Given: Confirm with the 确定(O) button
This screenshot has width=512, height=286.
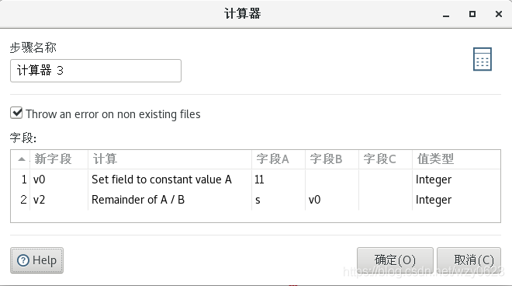Looking at the screenshot, I should pyautogui.click(x=395, y=260).
